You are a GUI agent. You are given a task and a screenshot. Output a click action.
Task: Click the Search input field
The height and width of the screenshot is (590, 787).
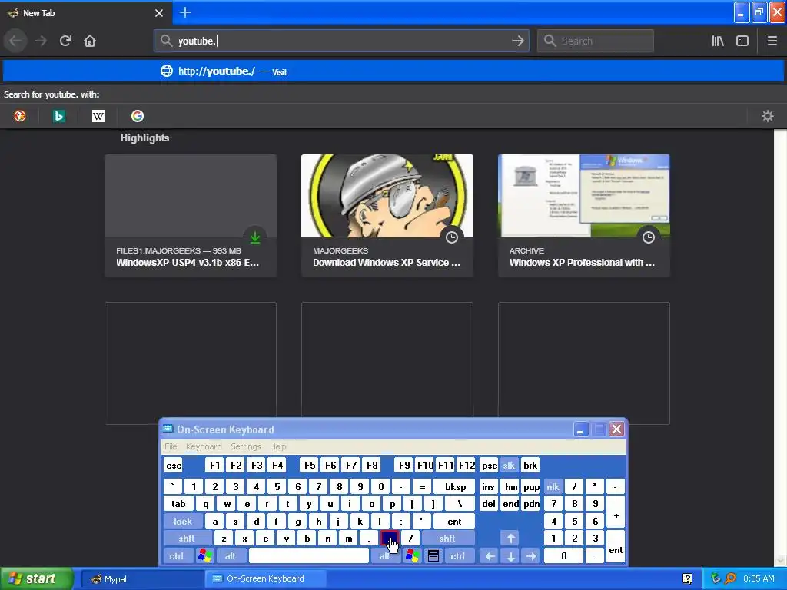pos(596,41)
